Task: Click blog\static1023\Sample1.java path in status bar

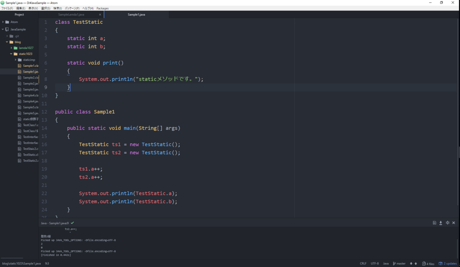Action: pos(22,263)
